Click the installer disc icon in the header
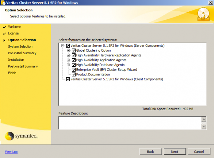Screen dimensions: 214x158 tap(203, 14)
